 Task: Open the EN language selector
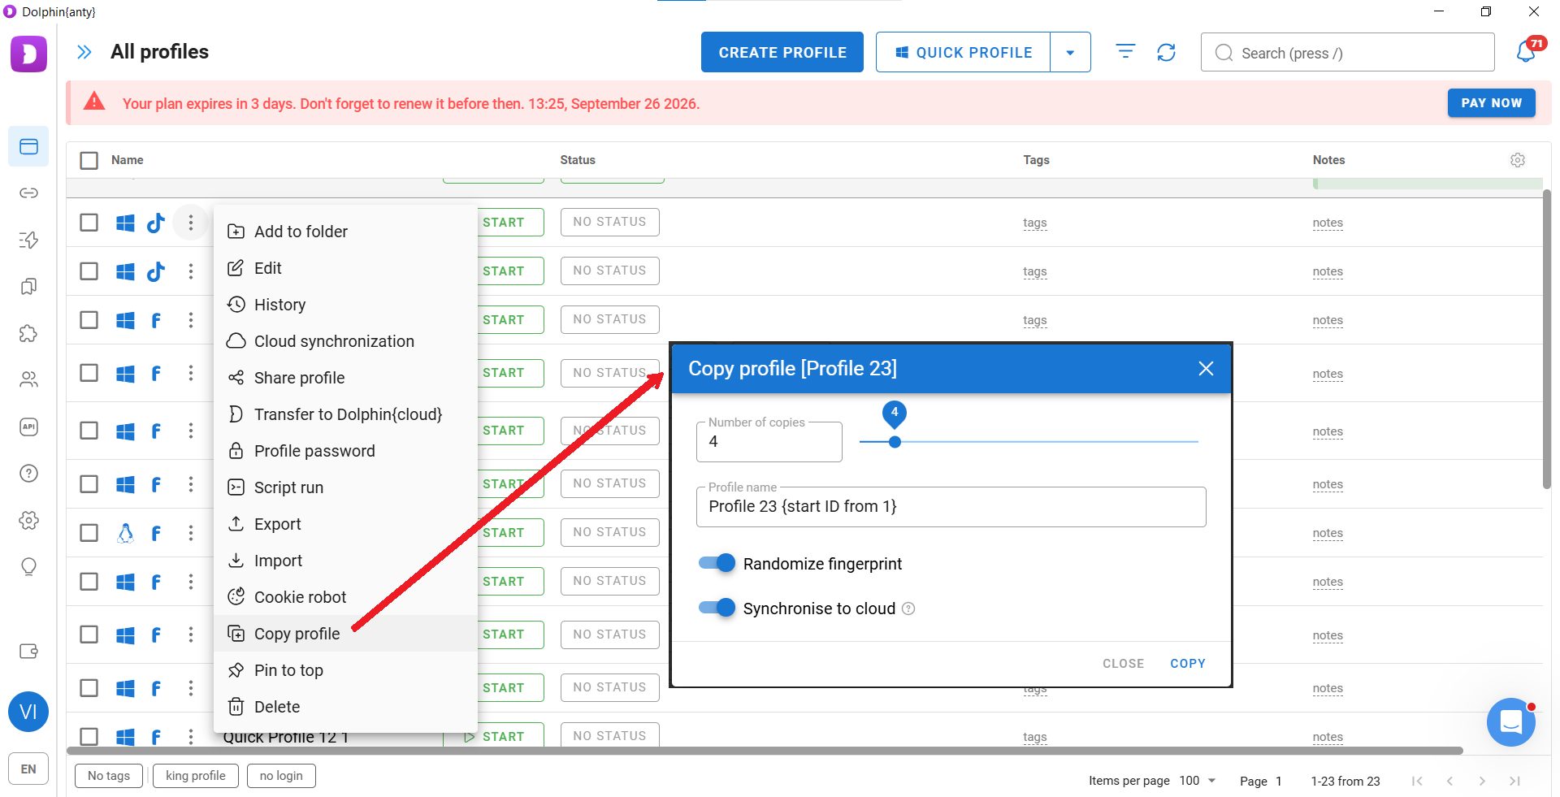28,769
